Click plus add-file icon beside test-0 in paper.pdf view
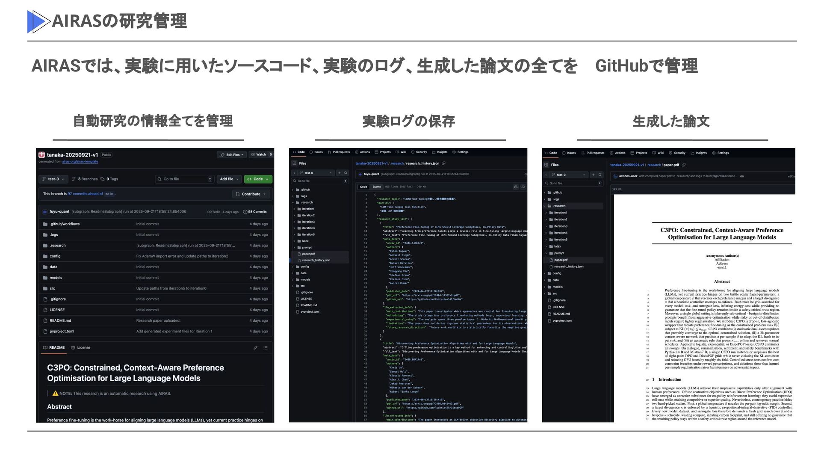Image resolution: width=821 pixels, height=462 pixels. 593,175
